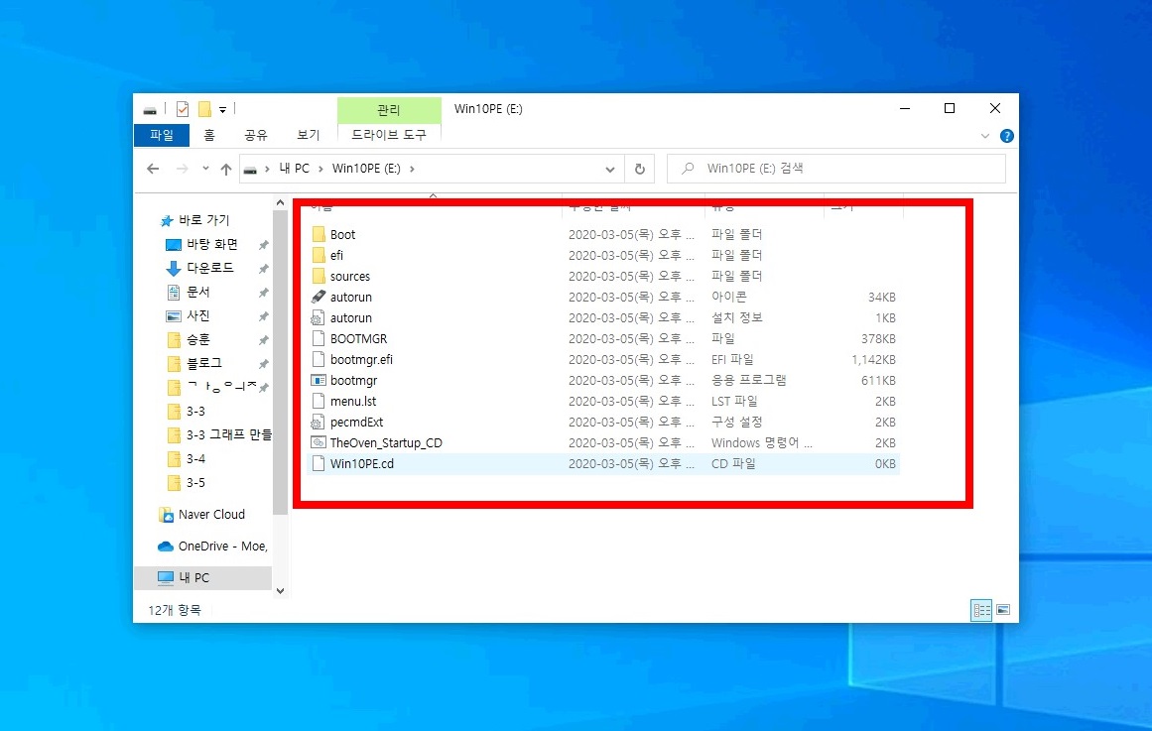The height and width of the screenshot is (731, 1152).
Task: Open the 파일 ribbon tab
Action: pyautogui.click(x=162, y=135)
